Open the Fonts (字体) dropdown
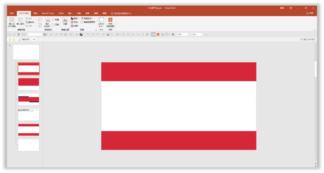The height and width of the screenshot is (173, 324). [75, 22]
